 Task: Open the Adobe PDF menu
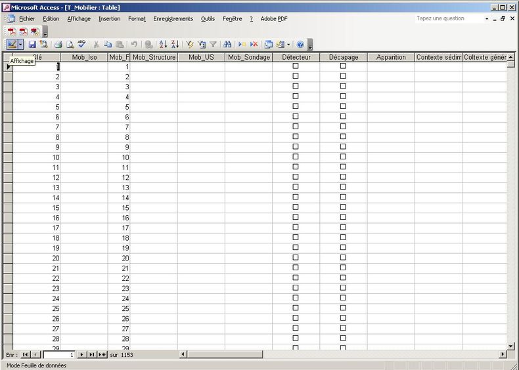[x=274, y=19]
